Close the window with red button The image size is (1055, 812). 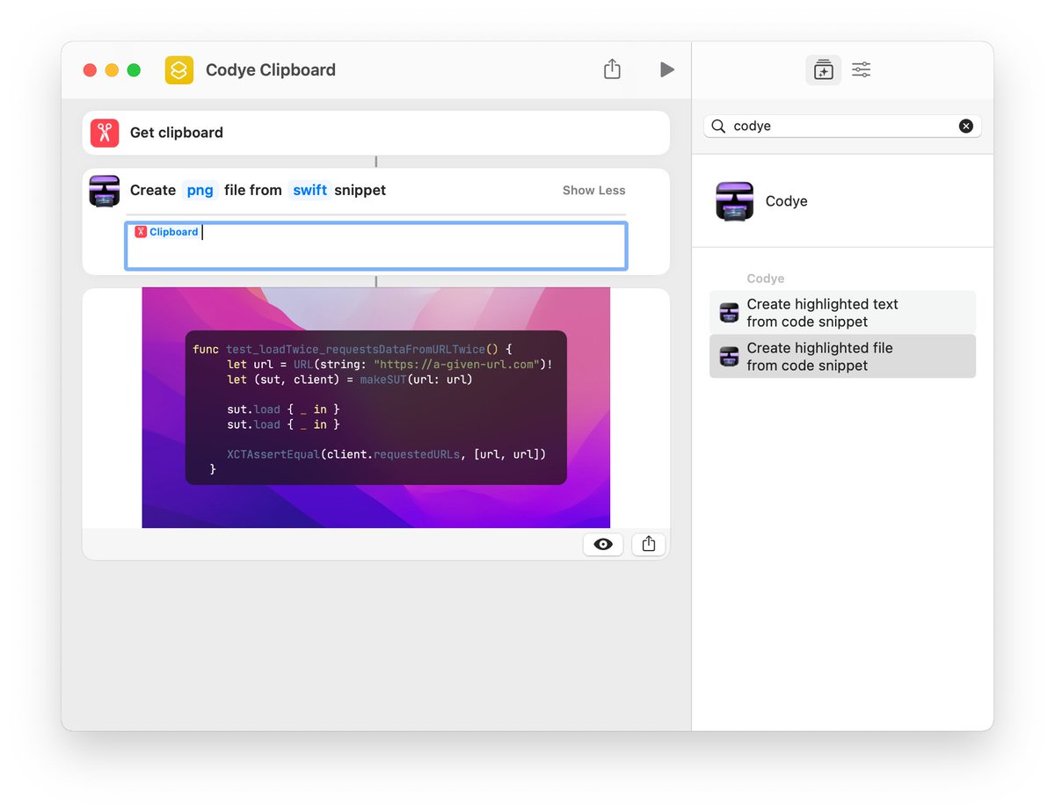90,70
